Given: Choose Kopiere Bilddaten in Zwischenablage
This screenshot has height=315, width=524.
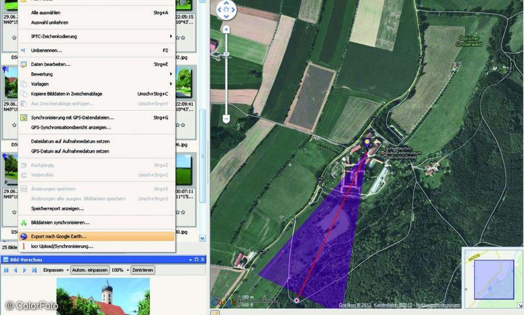Looking at the screenshot, I should click(97, 94).
